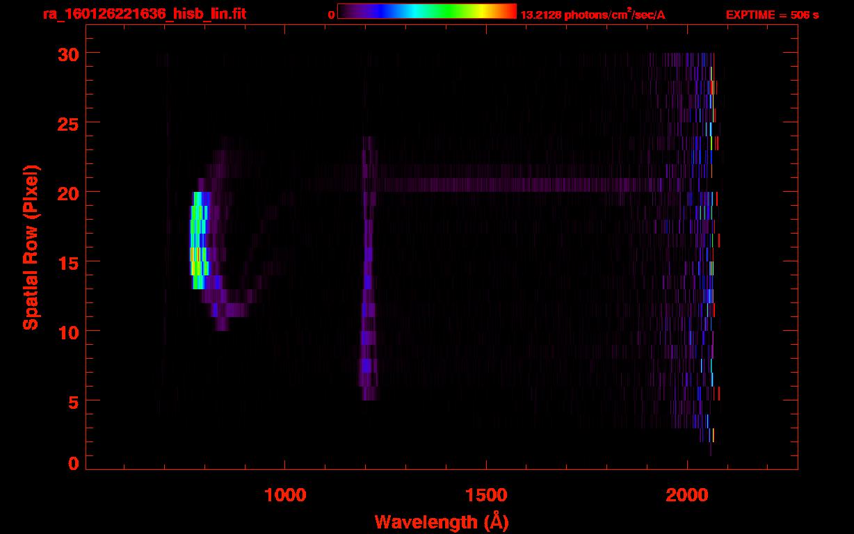The height and width of the screenshot is (534, 854).
Task: Click the filename ra_160126221636_hisb_lin.fit
Action: (x=145, y=14)
